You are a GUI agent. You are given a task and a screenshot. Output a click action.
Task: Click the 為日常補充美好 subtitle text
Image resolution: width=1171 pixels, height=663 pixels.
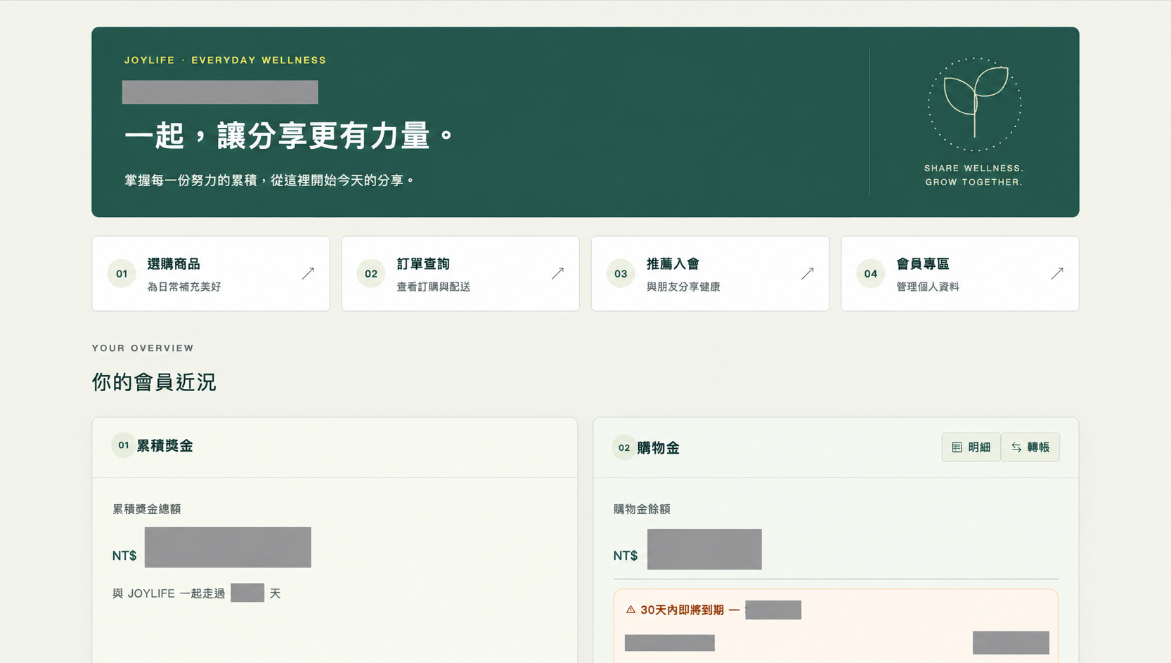(x=184, y=287)
